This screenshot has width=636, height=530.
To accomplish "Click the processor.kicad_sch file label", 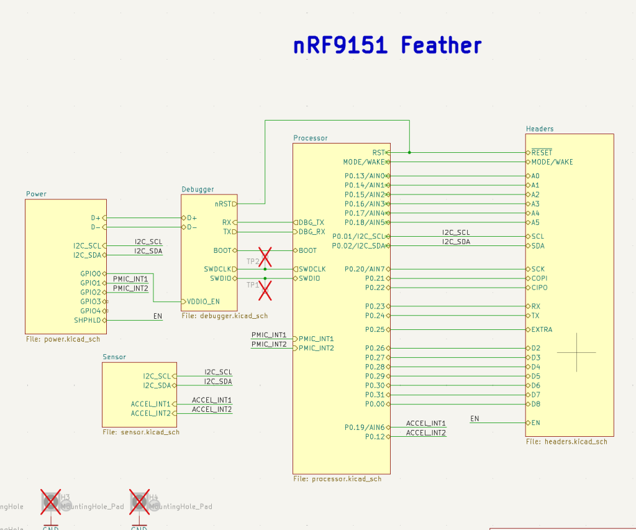I will 337,479.
